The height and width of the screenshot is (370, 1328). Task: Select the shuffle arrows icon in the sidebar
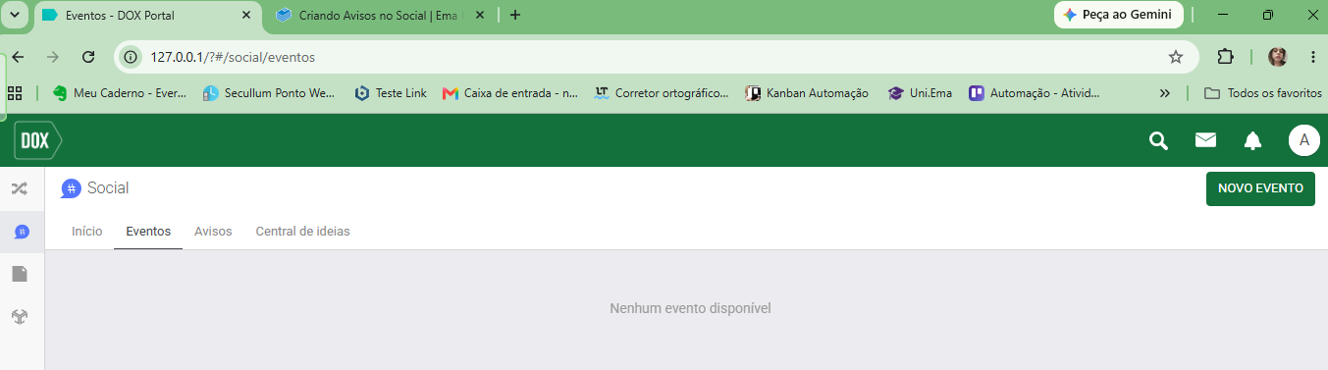(19, 188)
